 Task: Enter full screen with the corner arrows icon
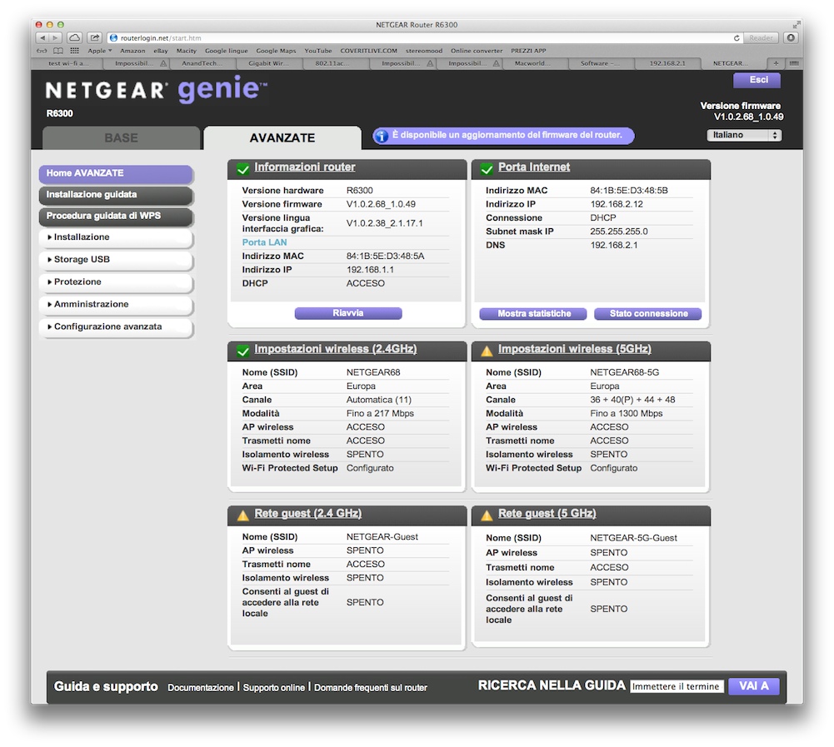click(796, 24)
